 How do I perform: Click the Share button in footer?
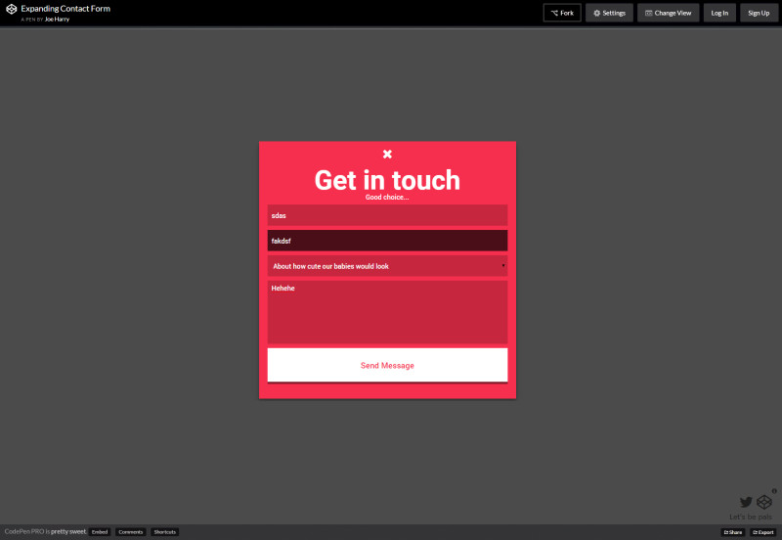732,532
